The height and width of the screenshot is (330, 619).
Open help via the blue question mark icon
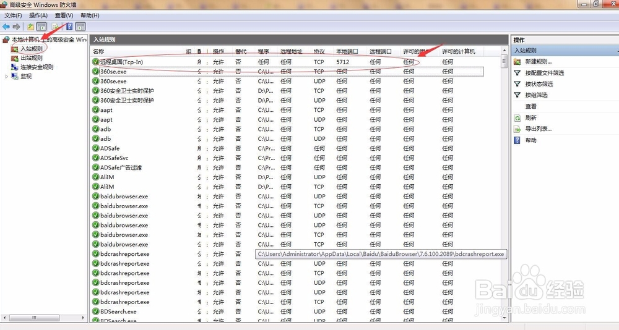coord(69,27)
